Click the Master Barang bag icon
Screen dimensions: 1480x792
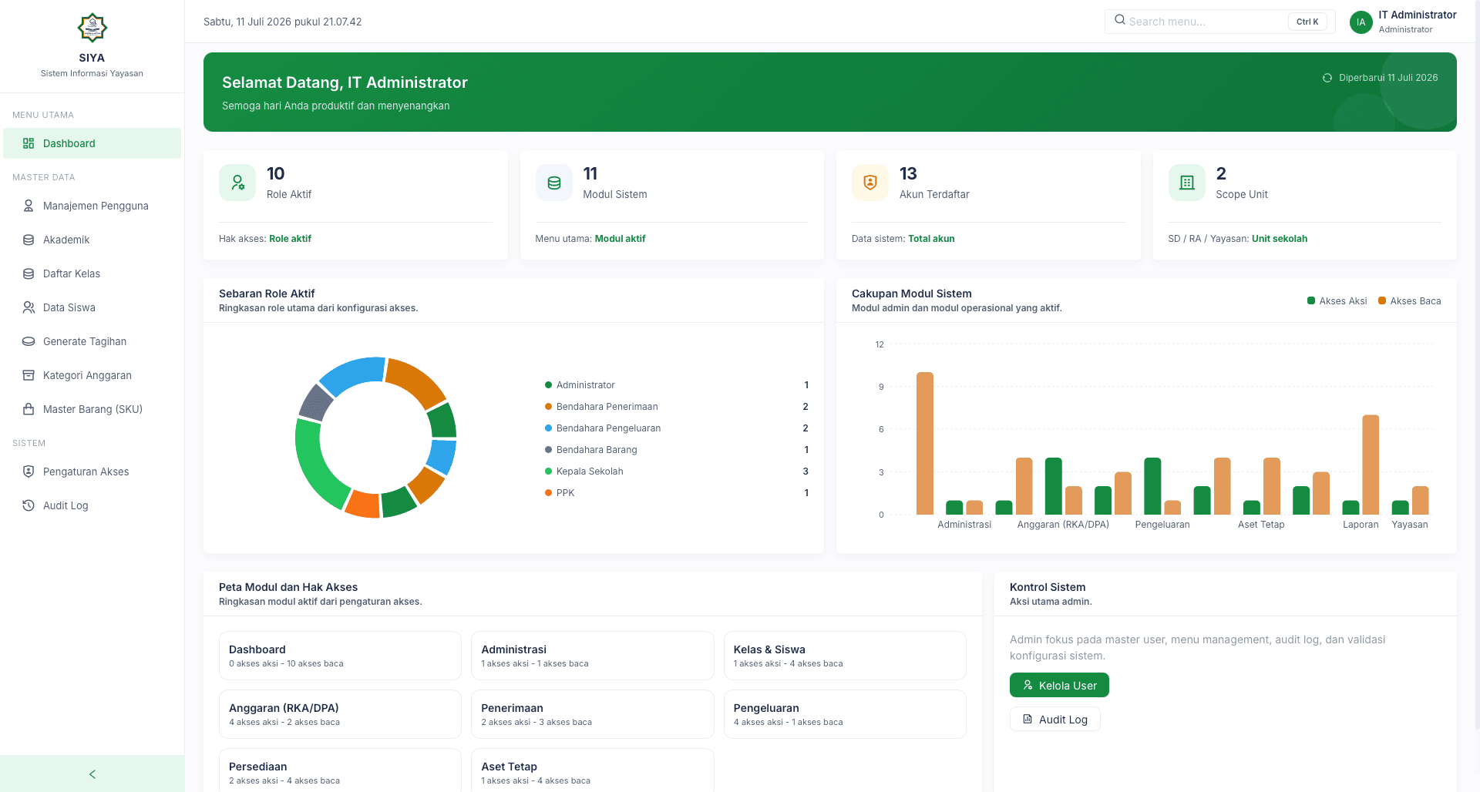29,409
